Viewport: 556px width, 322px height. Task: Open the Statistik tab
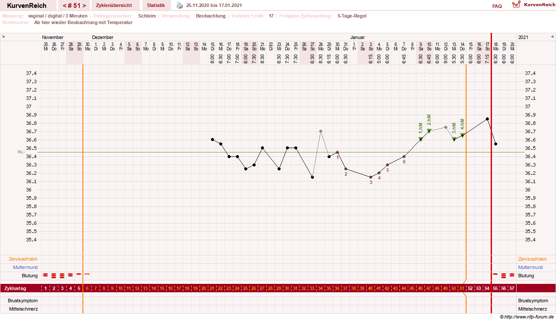(156, 5)
